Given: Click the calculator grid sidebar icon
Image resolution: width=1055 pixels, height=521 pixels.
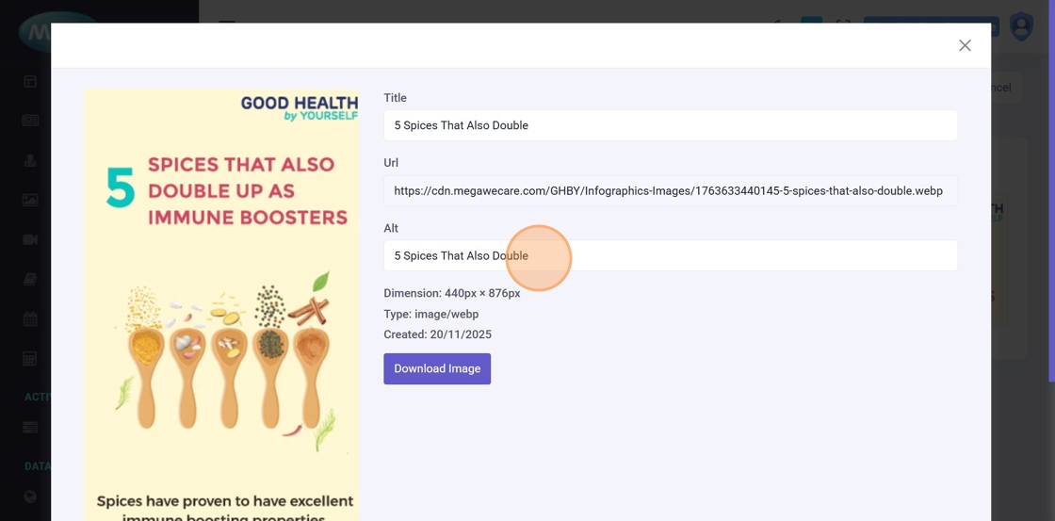Looking at the screenshot, I should coord(30,358).
